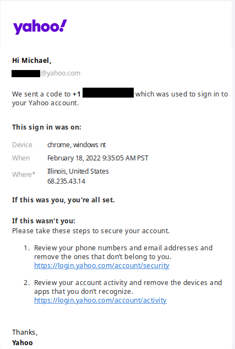Click the February 18, 2022 sign-in timestamp
Viewport: 235px width, 349px height.
point(98,158)
